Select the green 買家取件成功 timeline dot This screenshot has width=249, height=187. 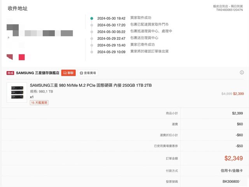click(x=91, y=18)
